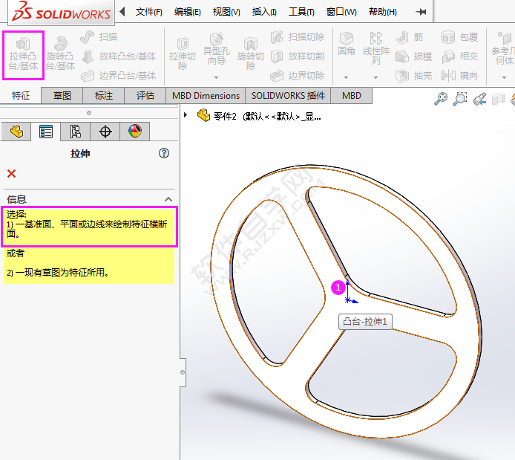
Task: Switch to the 草图 tab
Action: point(62,96)
